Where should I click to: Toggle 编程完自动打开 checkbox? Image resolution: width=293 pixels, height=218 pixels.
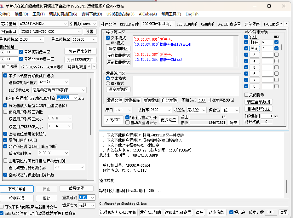click(x=128, y=117)
